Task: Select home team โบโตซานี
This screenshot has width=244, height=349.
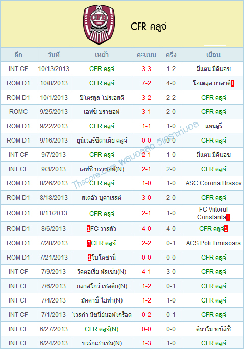Action: point(104,258)
